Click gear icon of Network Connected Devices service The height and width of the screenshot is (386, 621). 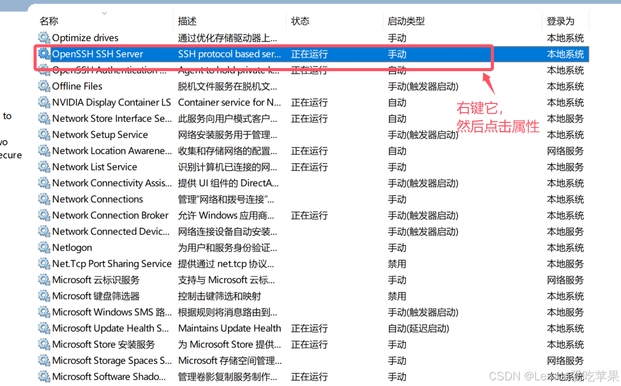44,231
